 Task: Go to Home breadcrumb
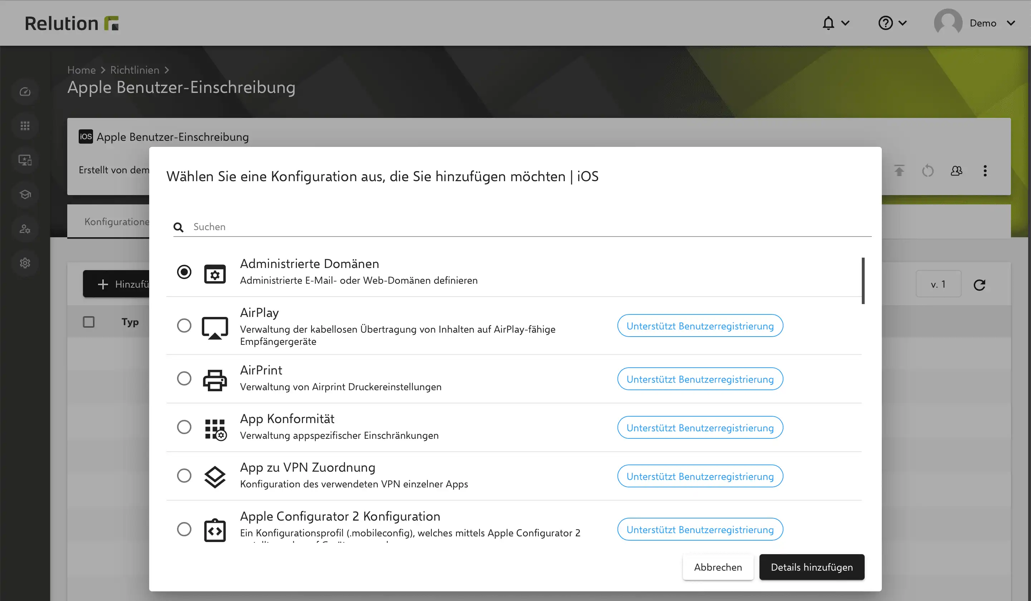(82, 70)
